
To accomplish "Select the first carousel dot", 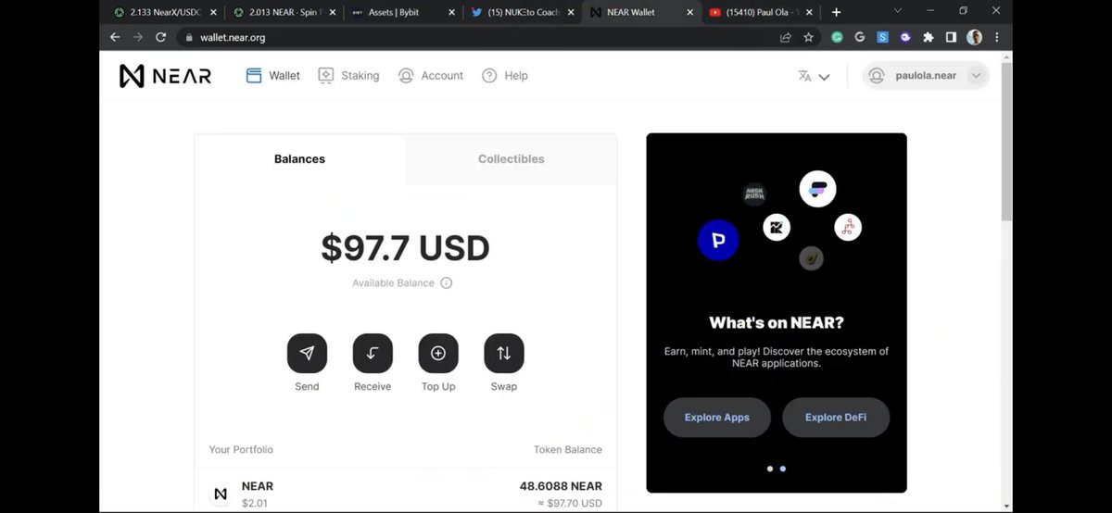I will point(769,469).
